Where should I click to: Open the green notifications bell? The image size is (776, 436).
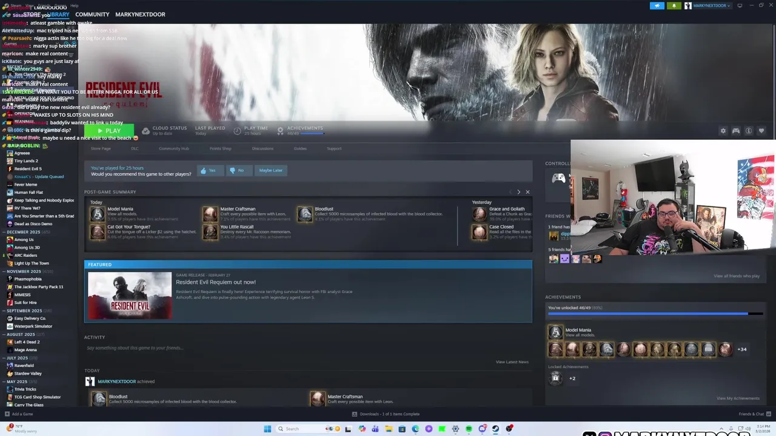click(674, 5)
